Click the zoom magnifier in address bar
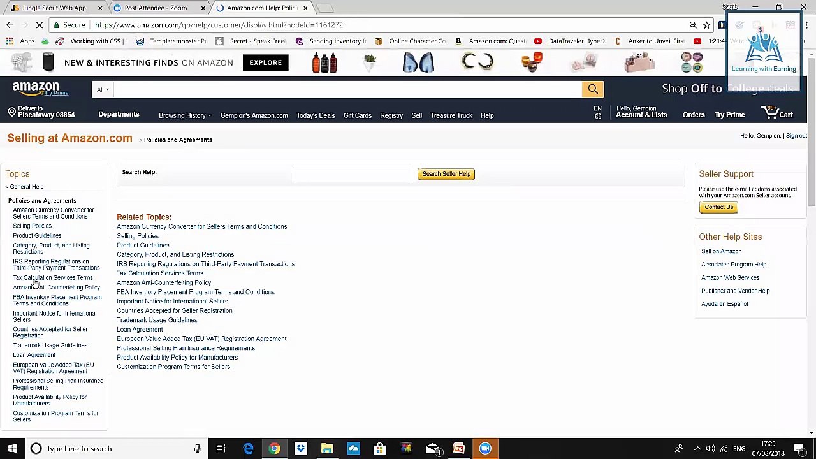The height and width of the screenshot is (459, 816). click(x=692, y=25)
